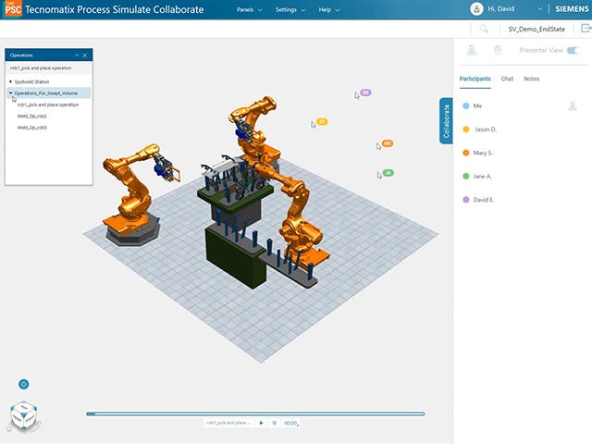
Task: Open the Hi, David user dropdown
Action: click(515, 9)
